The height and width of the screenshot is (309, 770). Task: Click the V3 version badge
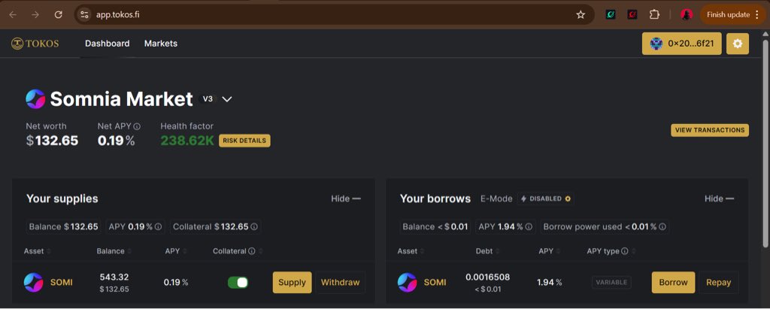point(208,99)
